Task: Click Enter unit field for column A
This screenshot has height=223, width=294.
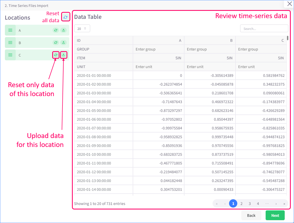Action: 158,67
